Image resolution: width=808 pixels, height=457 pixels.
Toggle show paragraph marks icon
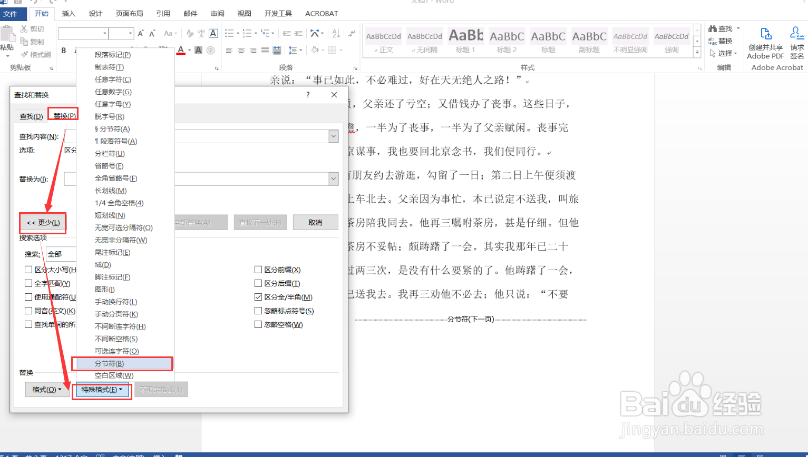pos(352,33)
